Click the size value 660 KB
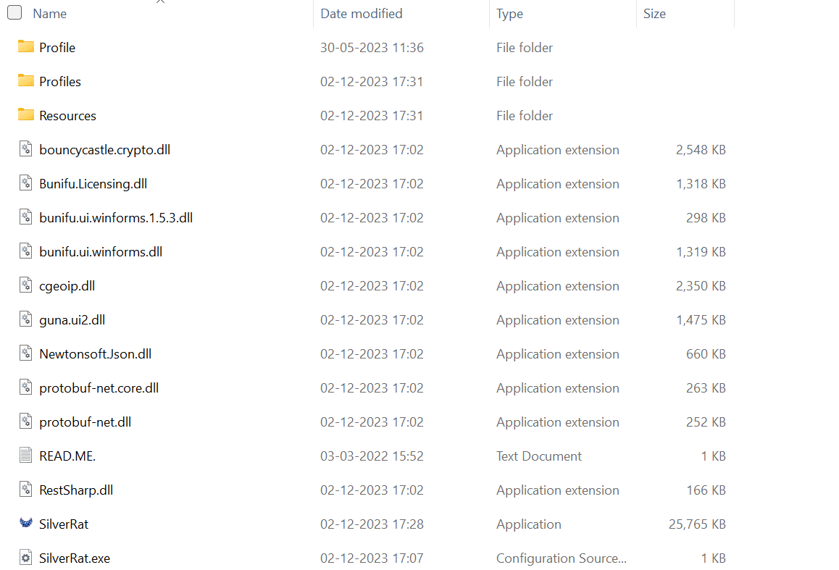Viewport: 839px width, 570px height. pyautogui.click(x=706, y=354)
